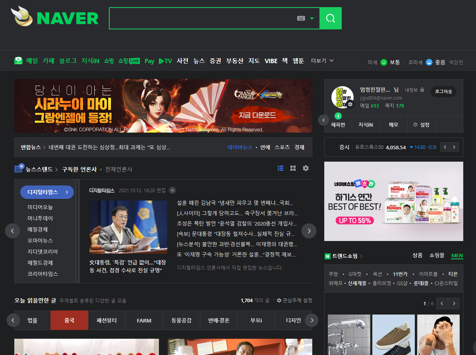The image size is (476, 355).
Task: Select 미디어오늘 in press list
Action: click(x=40, y=207)
